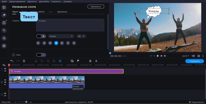Open Color adjustments from timeline toolbar
The width and height of the screenshot is (206, 104).
click(54, 61)
